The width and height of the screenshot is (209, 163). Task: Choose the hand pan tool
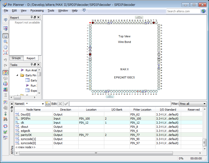tap(5, 47)
